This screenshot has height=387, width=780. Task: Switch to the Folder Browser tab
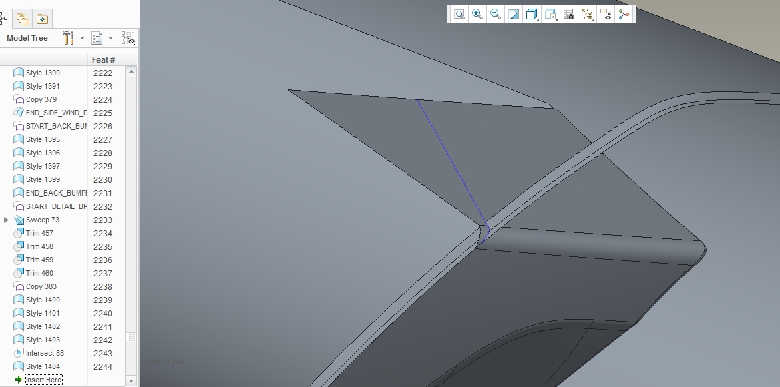tap(23, 19)
